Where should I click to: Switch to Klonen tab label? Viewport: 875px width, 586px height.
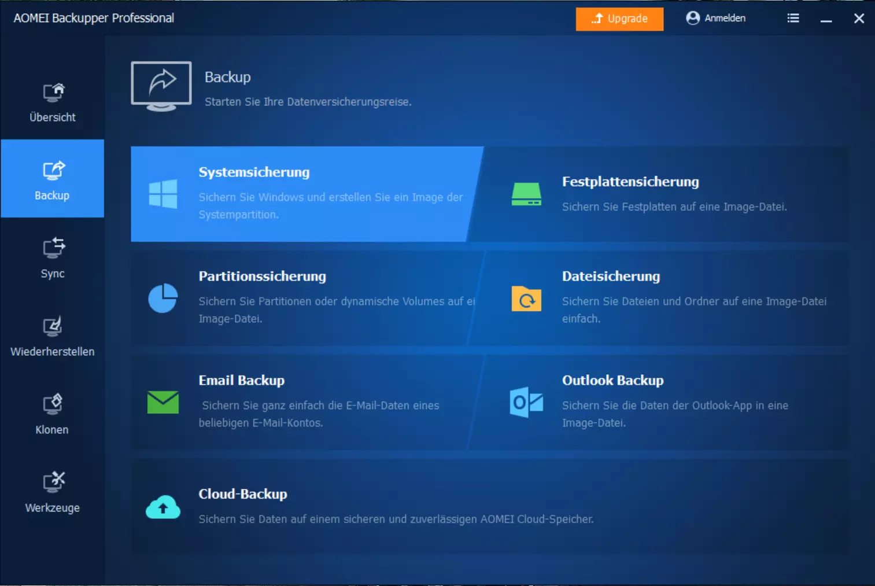pyautogui.click(x=52, y=430)
